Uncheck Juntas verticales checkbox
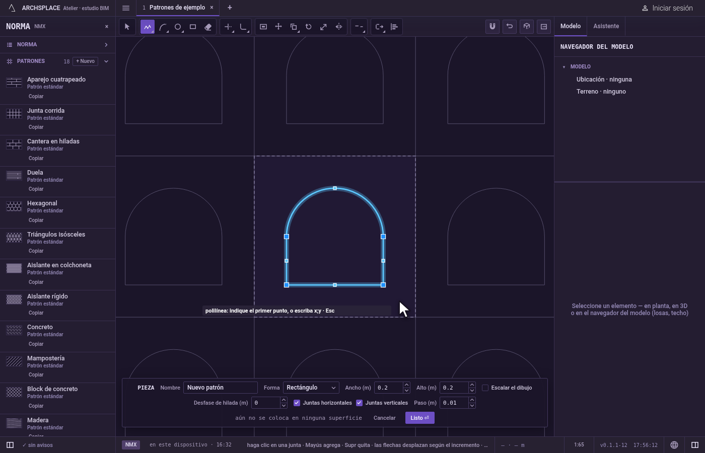 click(x=359, y=403)
